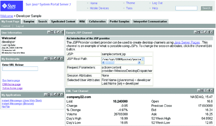Click the header Search button
This screenshot has width=216, height=126.
[206, 8]
